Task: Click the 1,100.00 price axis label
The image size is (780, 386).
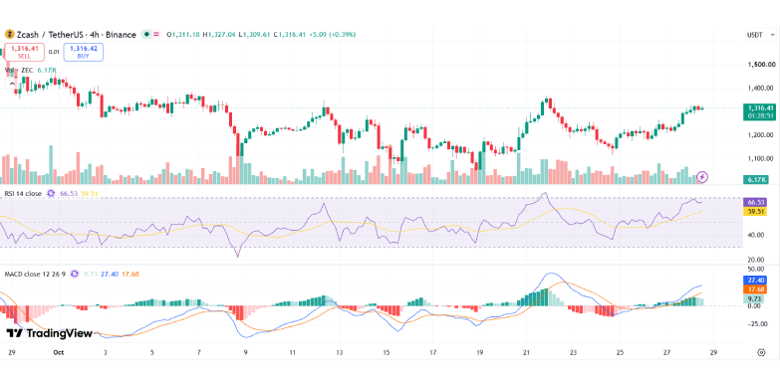Action: tap(761, 158)
